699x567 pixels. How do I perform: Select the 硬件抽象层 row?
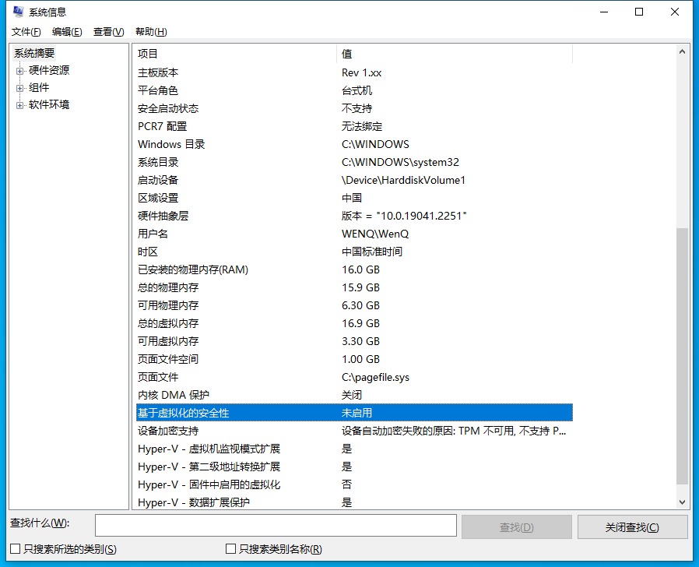coord(354,216)
